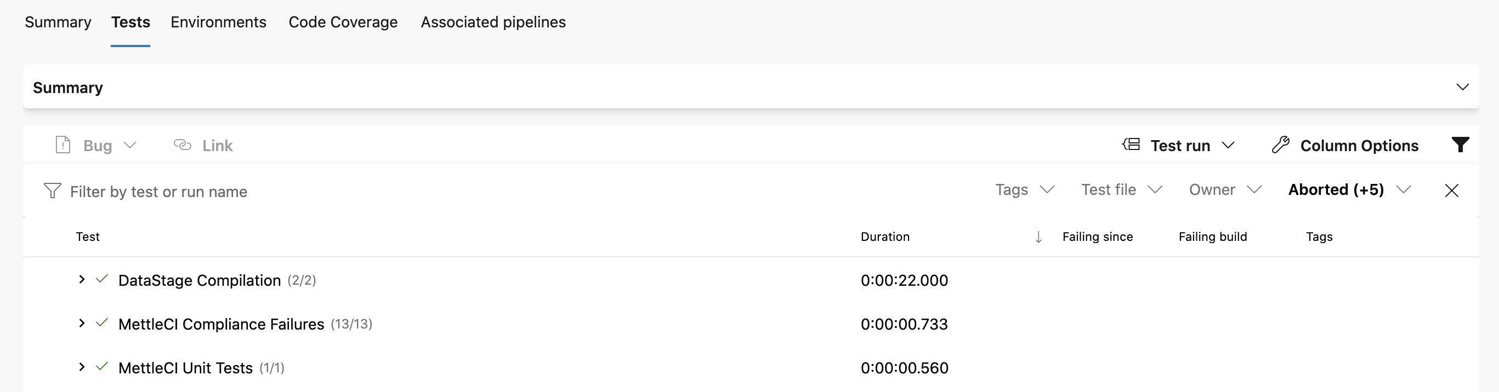Image resolution: width=1499 pixels, height=392 pixels.
Task: Click the funnel filter toggle icon
Action: (1460, 145)
